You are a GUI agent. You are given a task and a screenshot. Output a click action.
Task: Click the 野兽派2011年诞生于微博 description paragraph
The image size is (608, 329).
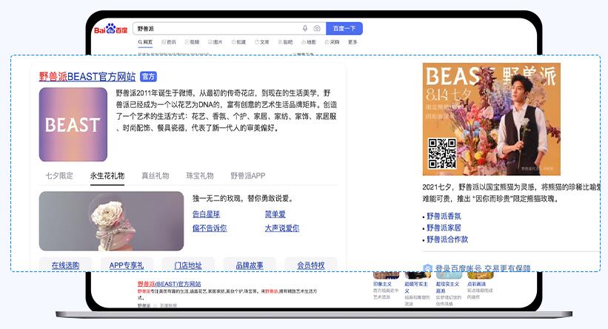coord(227,110)
